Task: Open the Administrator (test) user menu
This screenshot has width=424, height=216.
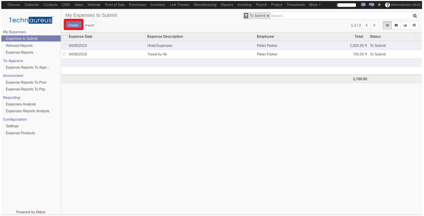Action: point(403,5)
